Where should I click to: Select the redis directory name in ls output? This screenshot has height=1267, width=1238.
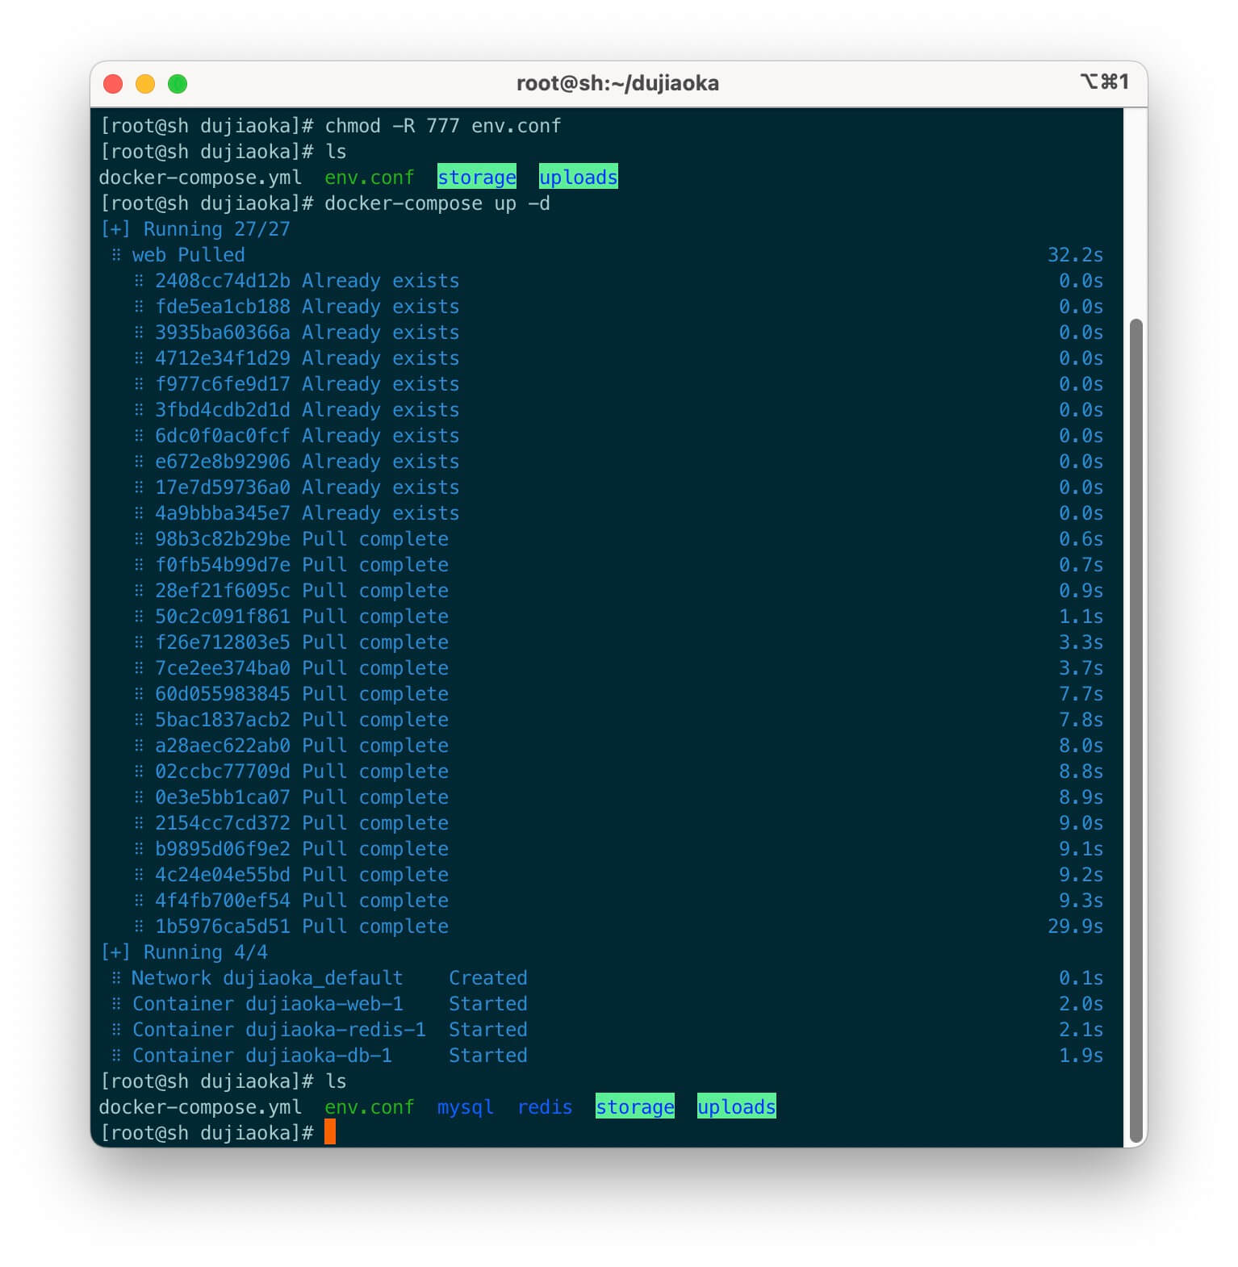click(545, 1107)
